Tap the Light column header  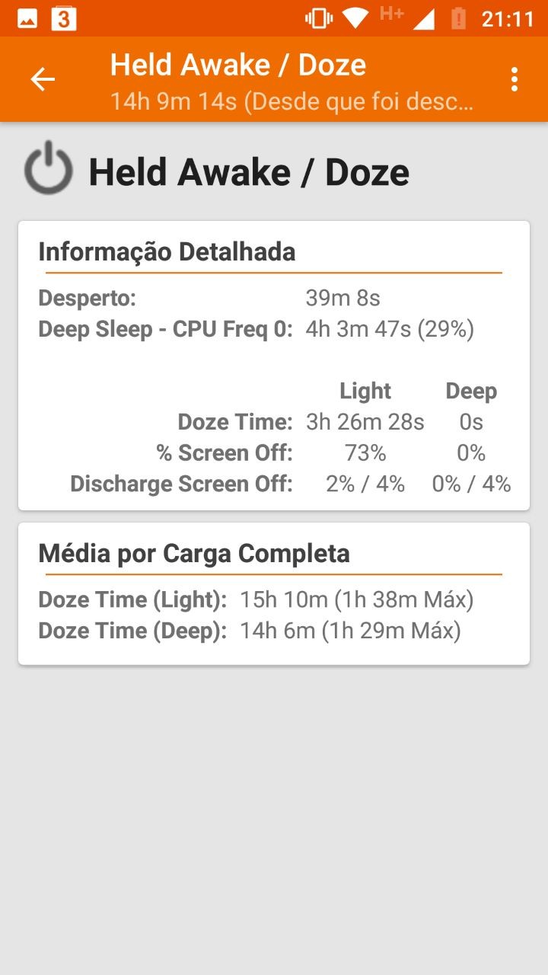(x=365, y=391)
